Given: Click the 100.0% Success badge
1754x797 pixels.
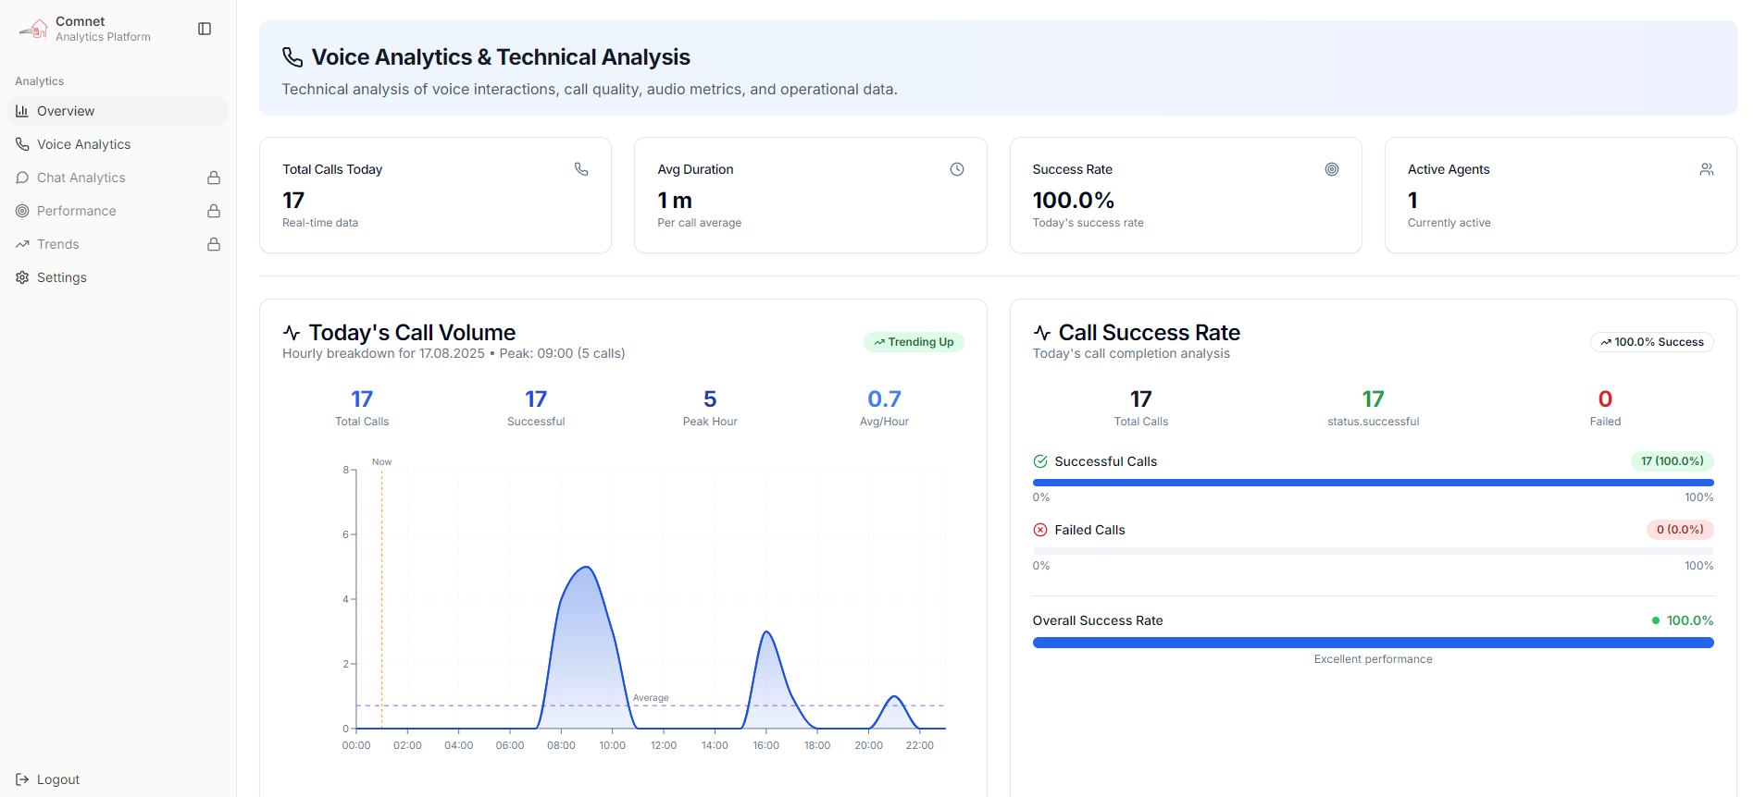Looking at the screenshot, I should [1652, 342].
